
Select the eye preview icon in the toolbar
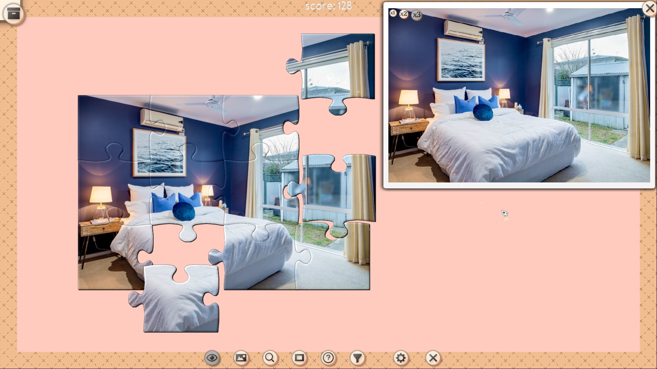point(212,358)
